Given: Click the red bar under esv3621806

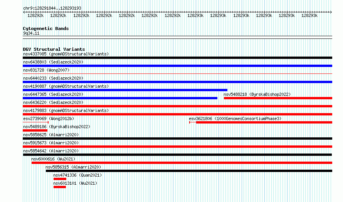Looking at the screenshot, I should (264, 122).
